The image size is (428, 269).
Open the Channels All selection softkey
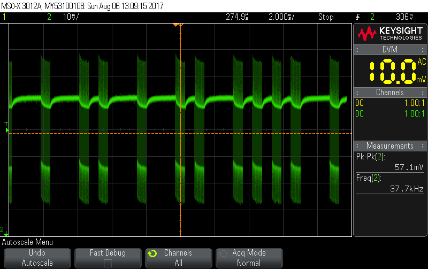tap(178, 258)
